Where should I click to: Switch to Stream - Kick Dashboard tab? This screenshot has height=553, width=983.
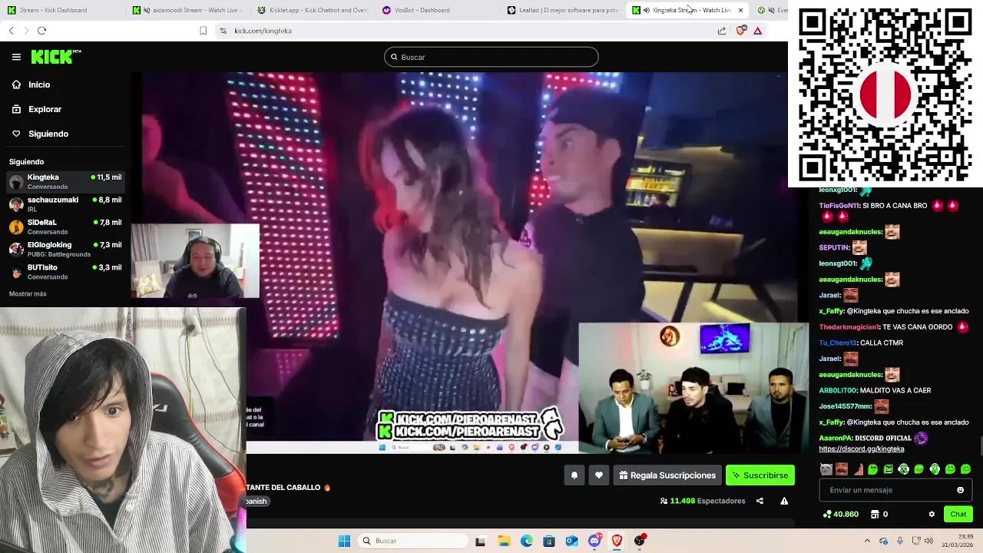[x=61, y=10]
